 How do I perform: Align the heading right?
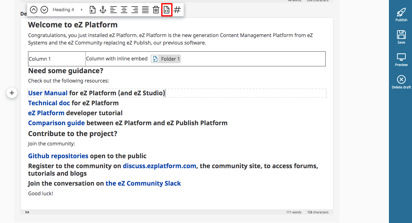135,10
